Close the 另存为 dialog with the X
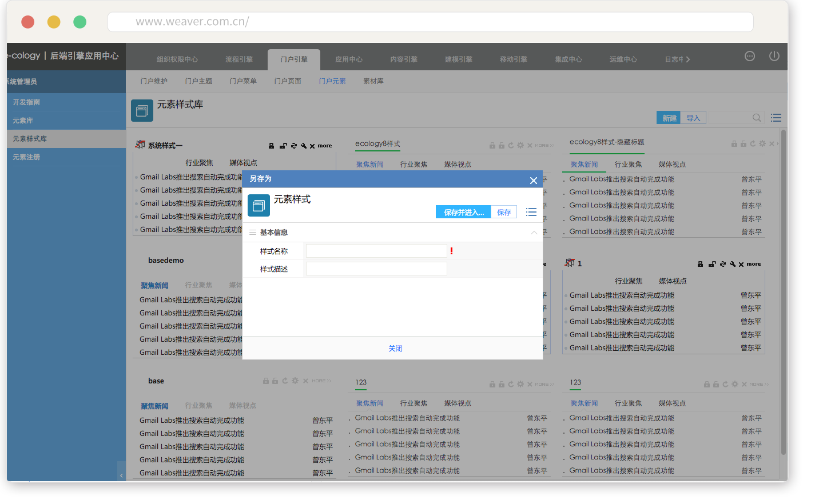Viewport: 815px width, 500px height. [533, 181]
